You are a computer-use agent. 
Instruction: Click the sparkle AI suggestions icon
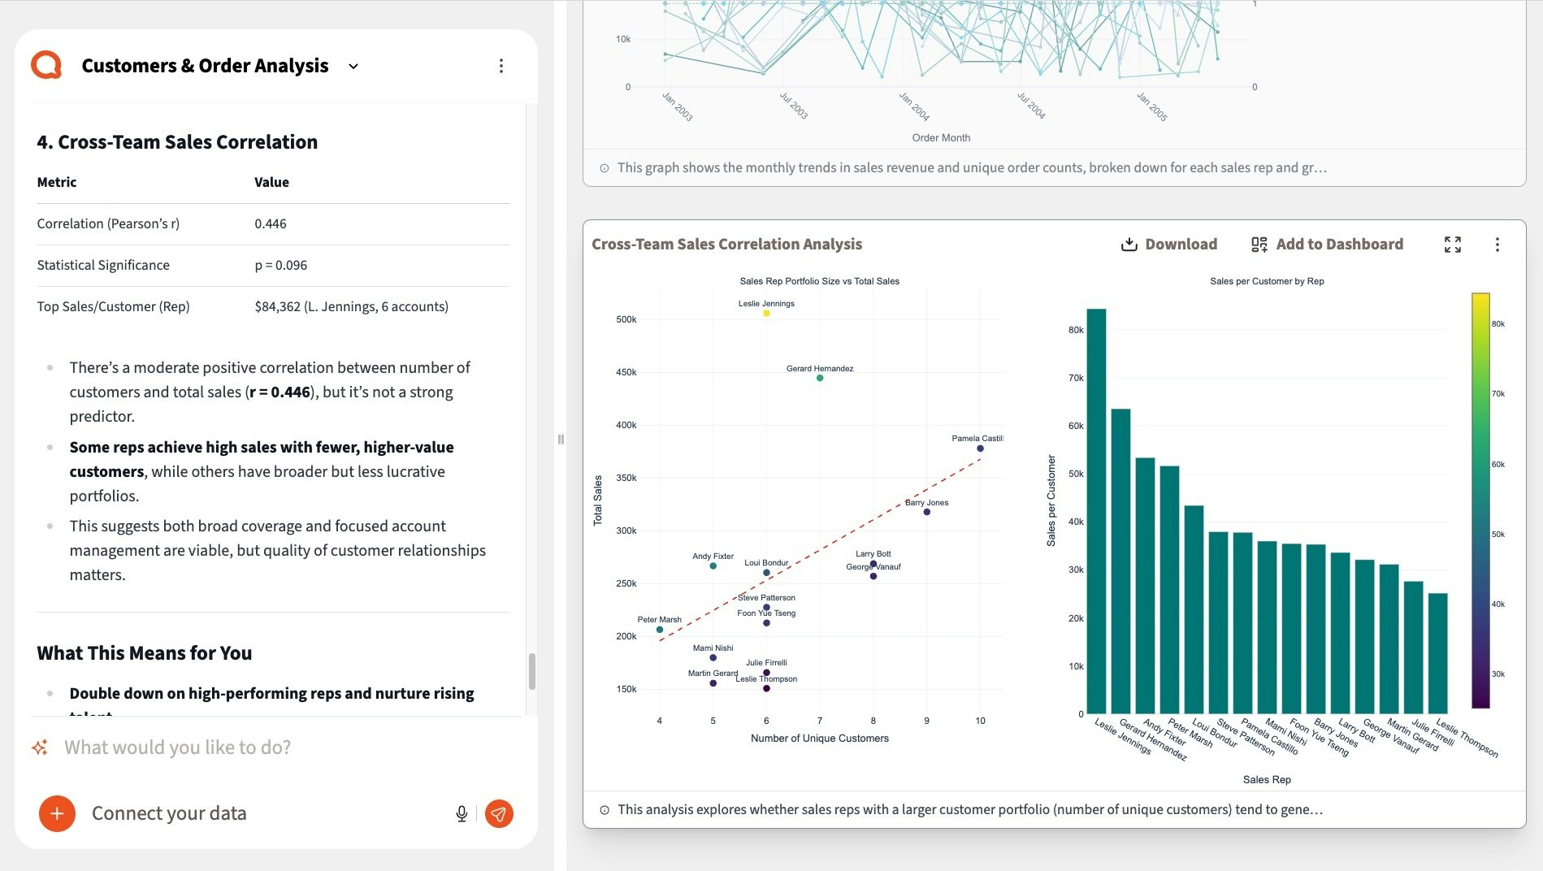click(x=40, y=747)
